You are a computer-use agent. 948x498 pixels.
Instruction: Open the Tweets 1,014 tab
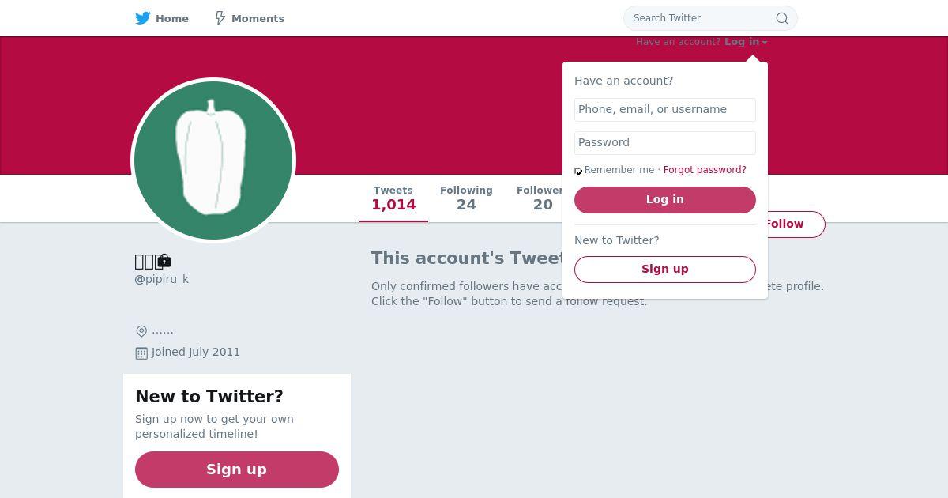pos(393,198)
